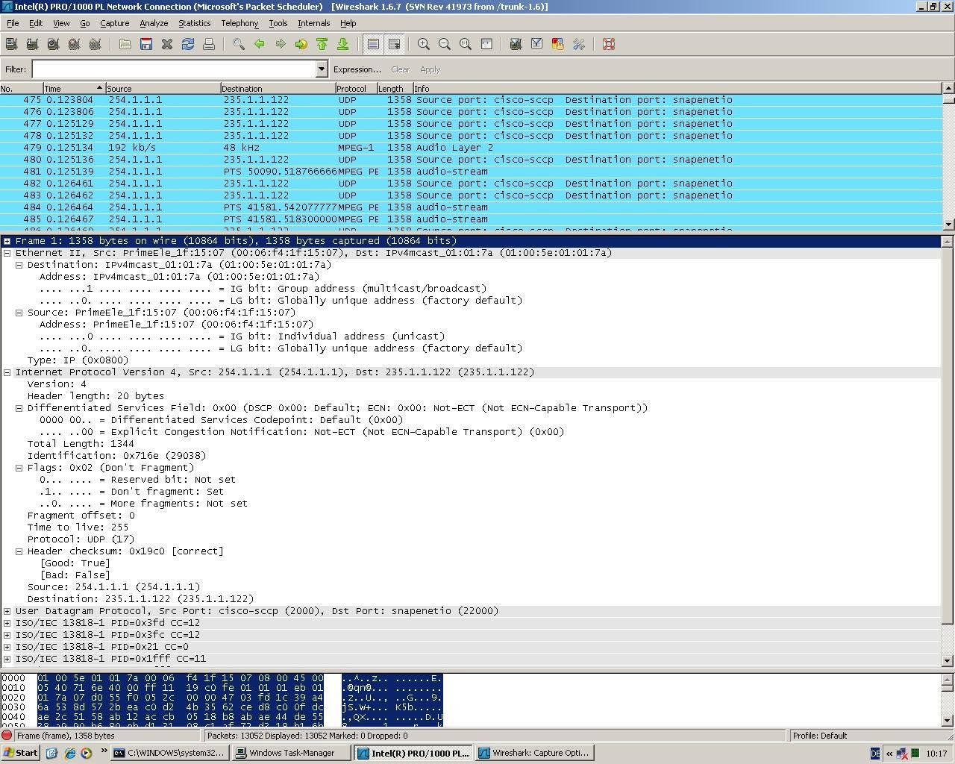Collapse the Flags: 0x02 subtree
955x764 pixels.
[19, 468]
